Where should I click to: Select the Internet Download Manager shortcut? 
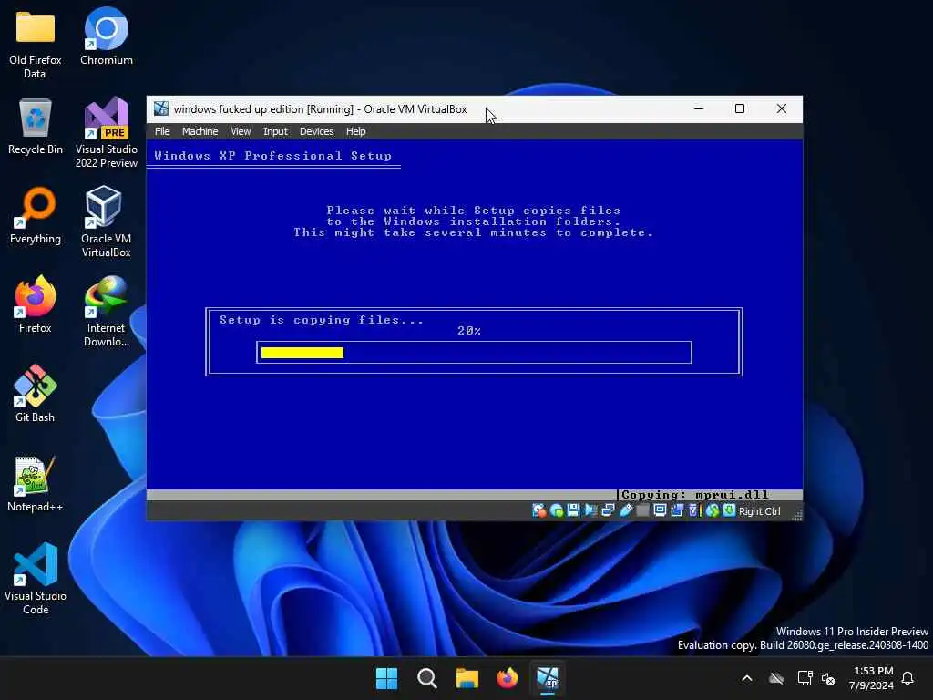click(106, 312)
